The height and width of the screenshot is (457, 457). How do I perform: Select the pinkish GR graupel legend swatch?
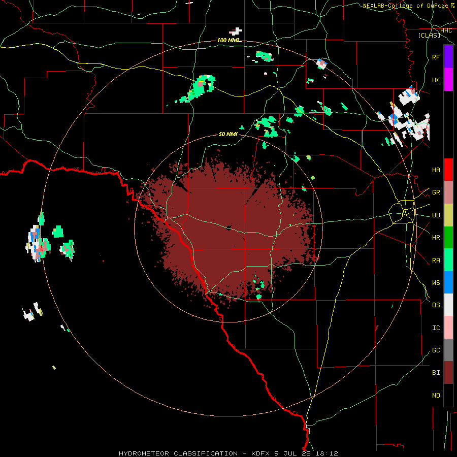click(448, 192)
